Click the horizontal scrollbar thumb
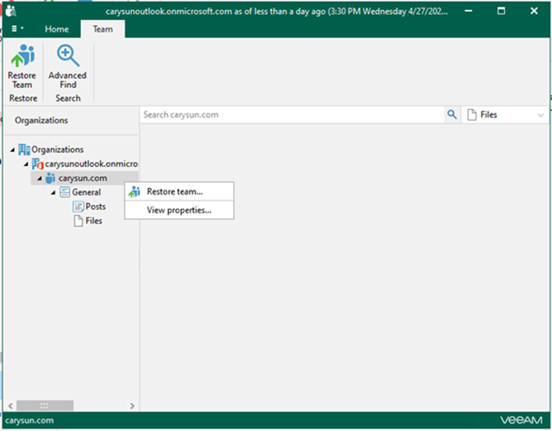 coord(44,406)
